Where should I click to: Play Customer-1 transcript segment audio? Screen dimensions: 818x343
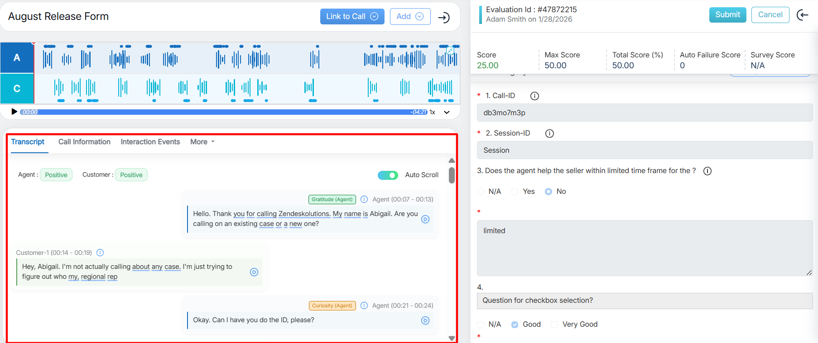point(254,272)
